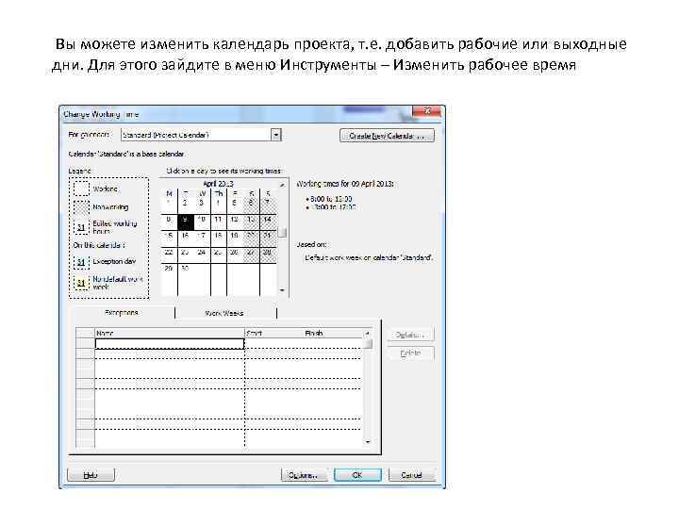679x509 pixels.
Task: Click the Start column header
Action: point(273,333)
